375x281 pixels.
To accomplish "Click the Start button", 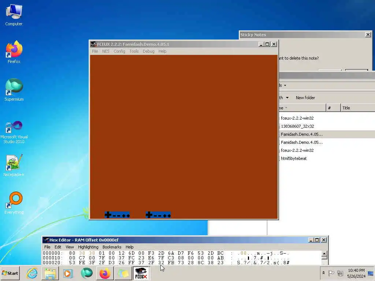I will tap(10, 273).
